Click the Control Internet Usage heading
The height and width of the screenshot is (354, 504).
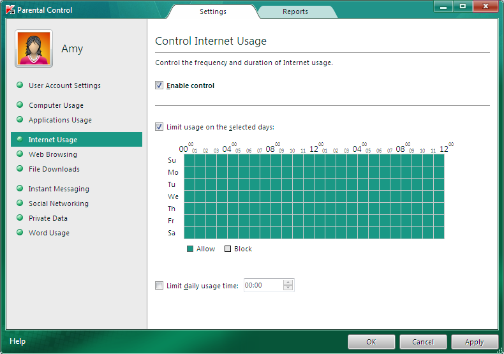pos(211,41)
